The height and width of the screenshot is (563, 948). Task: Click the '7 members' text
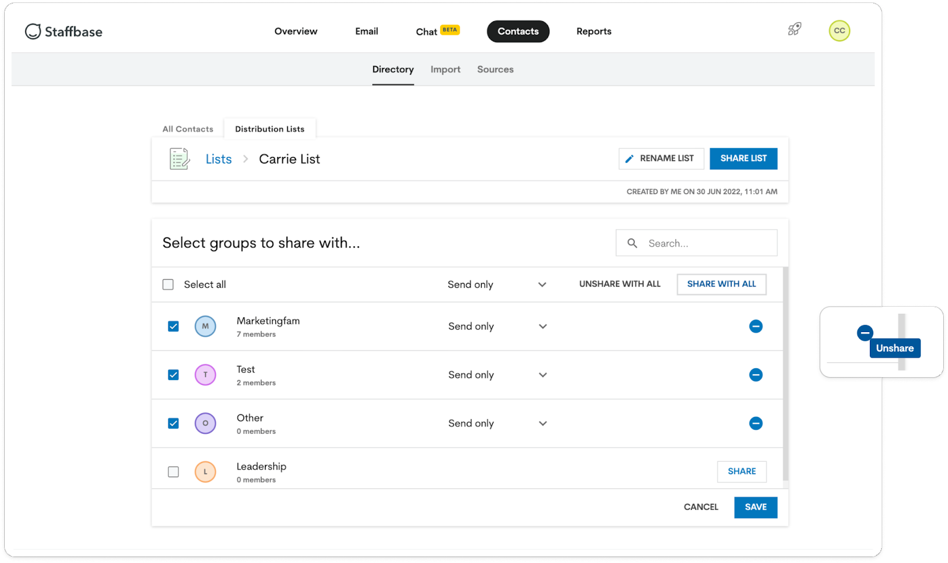[x=256, y=334]
